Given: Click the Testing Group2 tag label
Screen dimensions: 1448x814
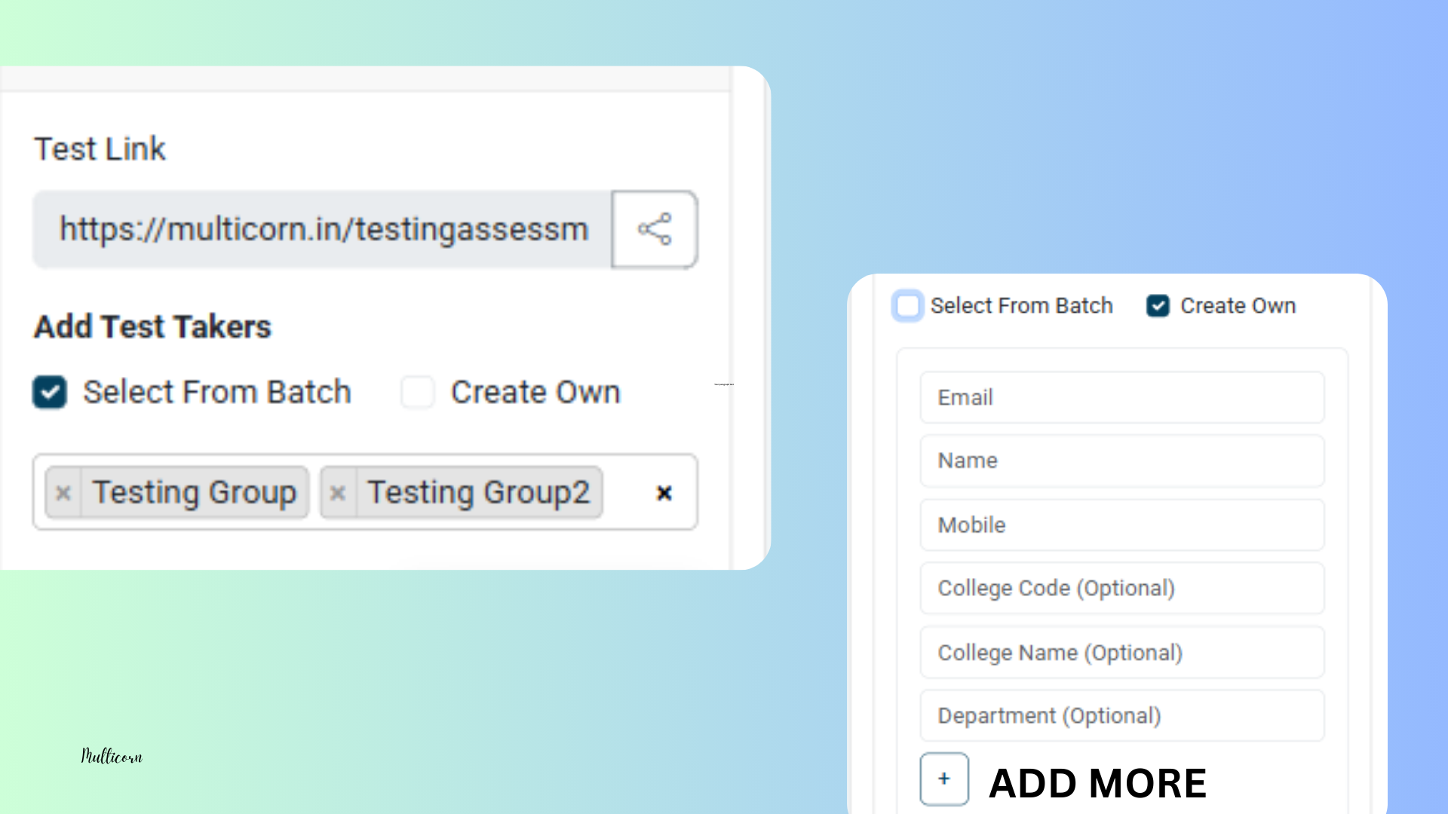Looking at the screenshot, I should (478, 493).
